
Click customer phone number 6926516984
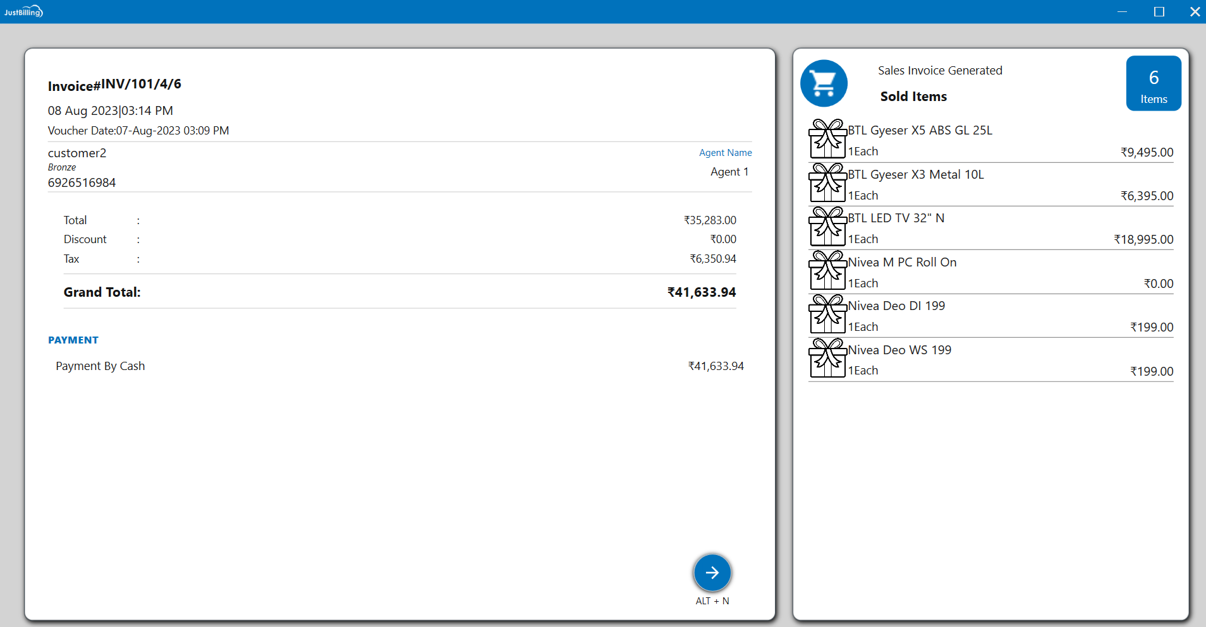[x=82, y=182]
